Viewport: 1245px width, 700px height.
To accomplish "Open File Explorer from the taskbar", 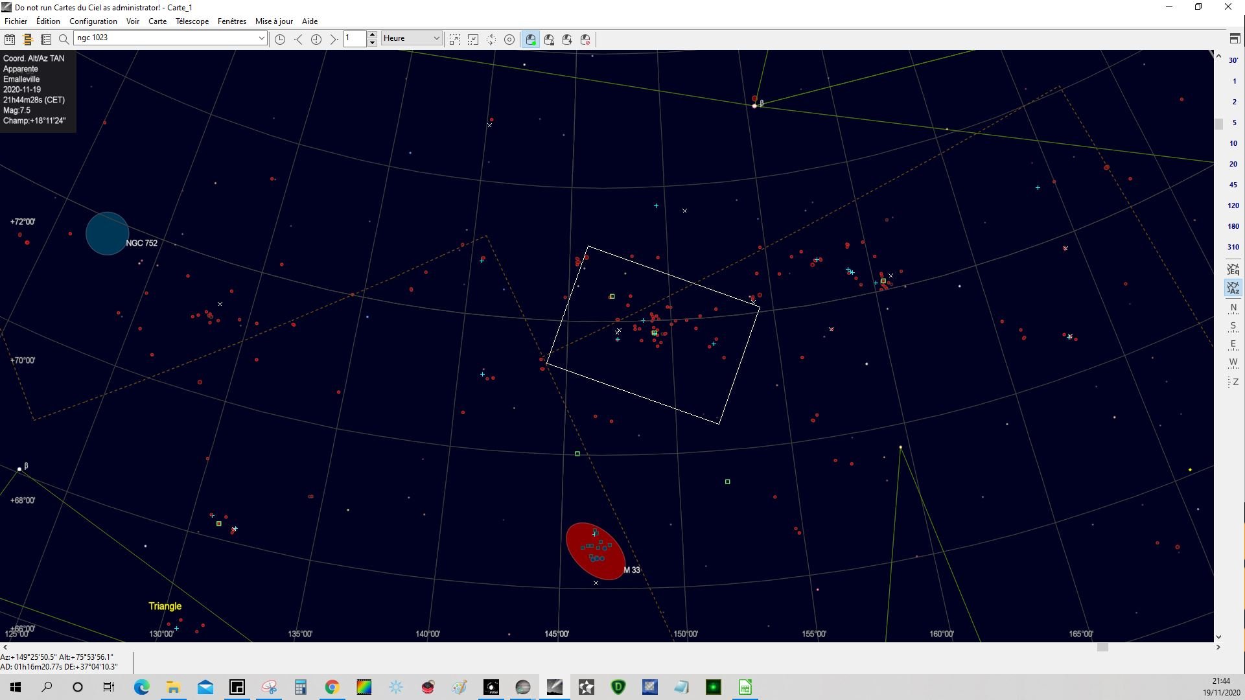I will pyautogui.click(x=173, y=687).
